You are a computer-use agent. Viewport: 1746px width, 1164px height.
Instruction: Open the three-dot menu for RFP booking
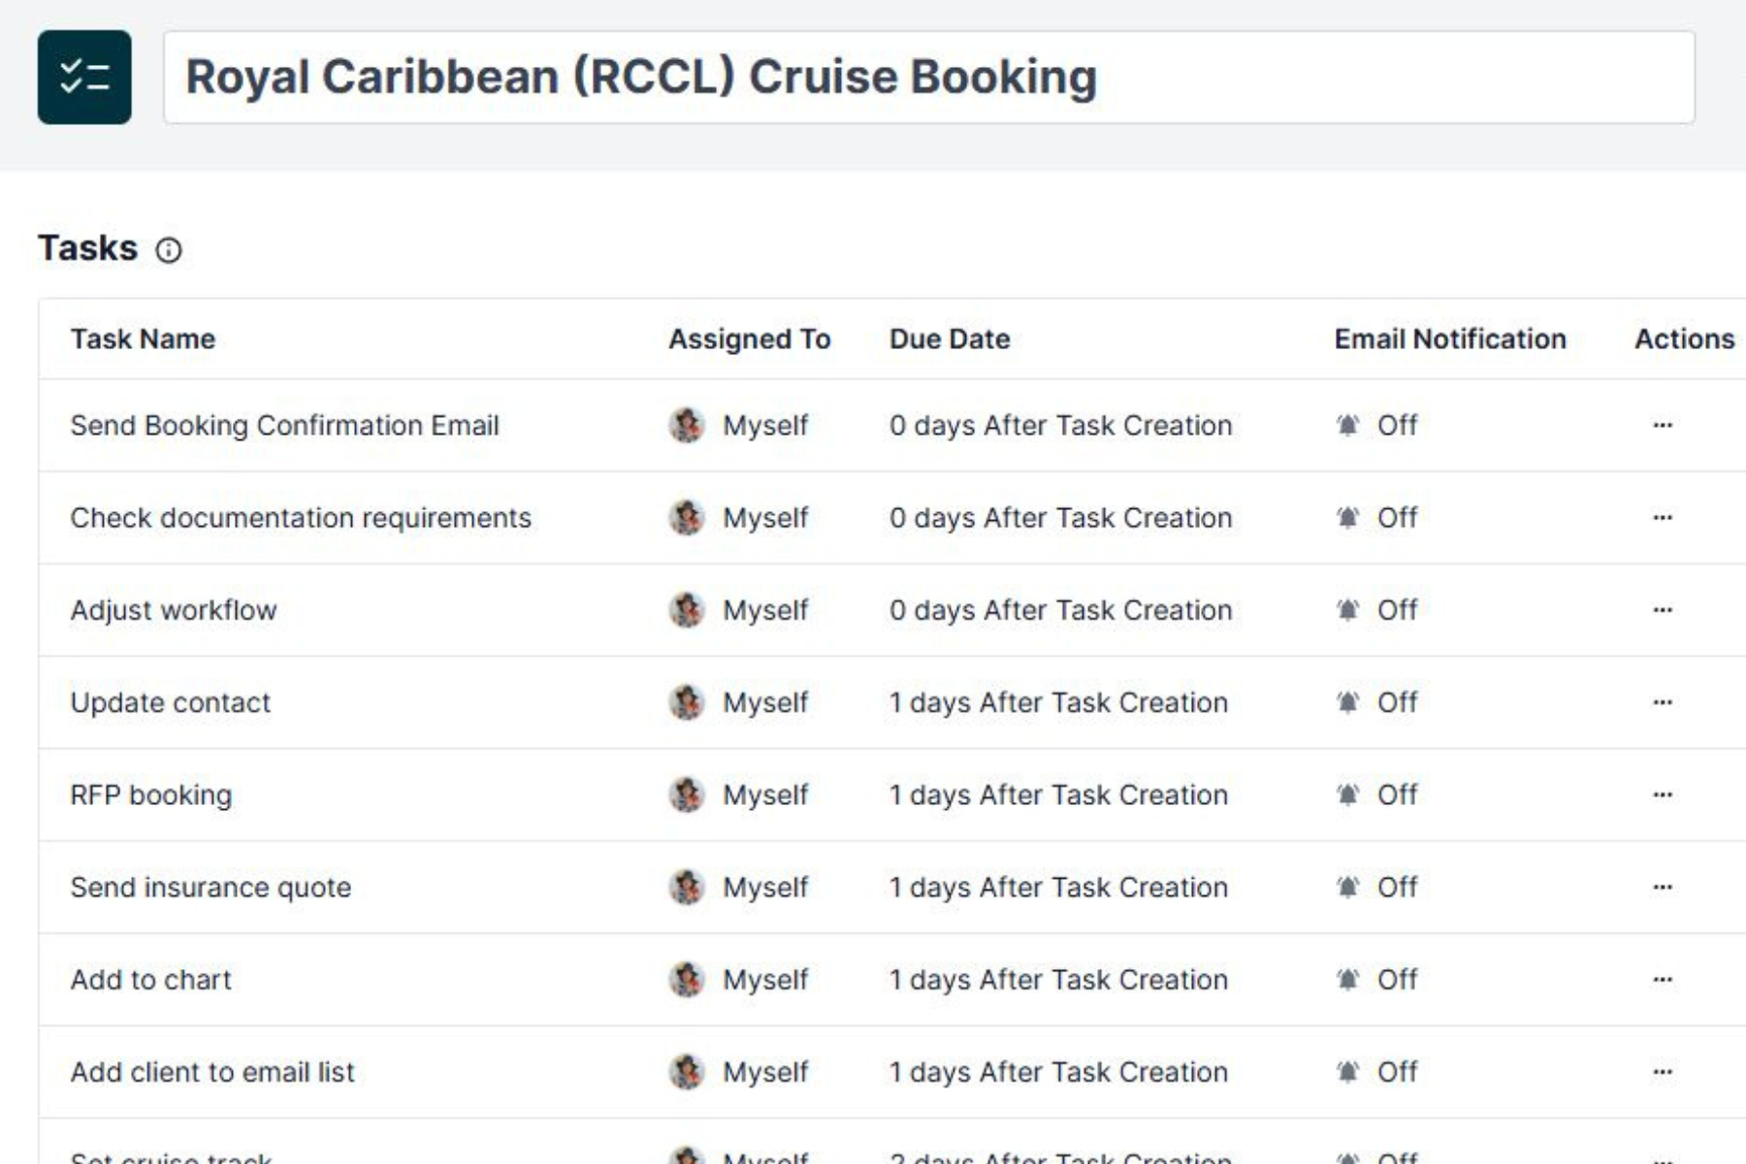tap(1663, 794)
